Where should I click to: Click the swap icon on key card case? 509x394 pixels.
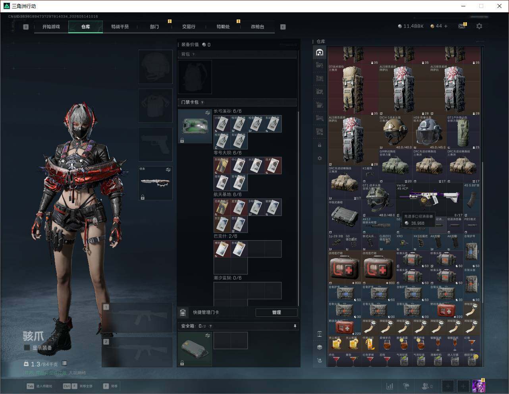[x=208, y=113]
